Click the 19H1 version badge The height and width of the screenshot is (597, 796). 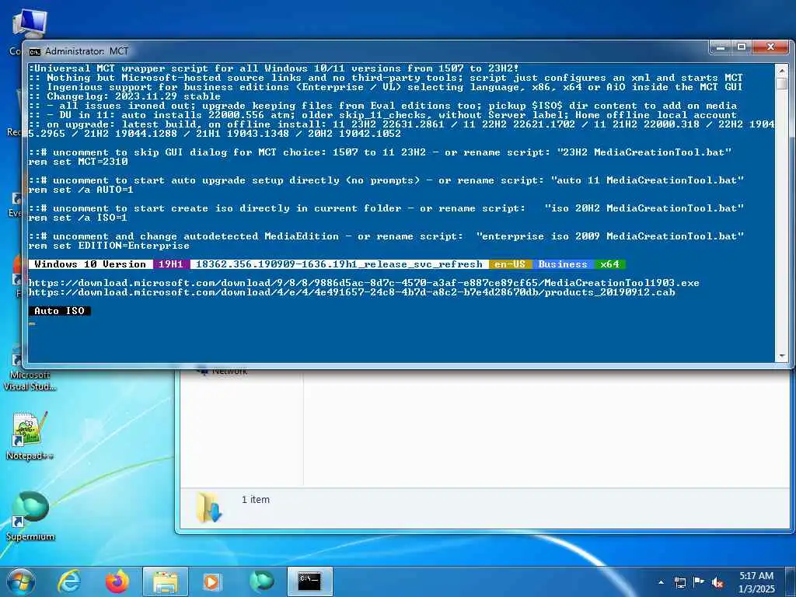[x=171, y=264]
